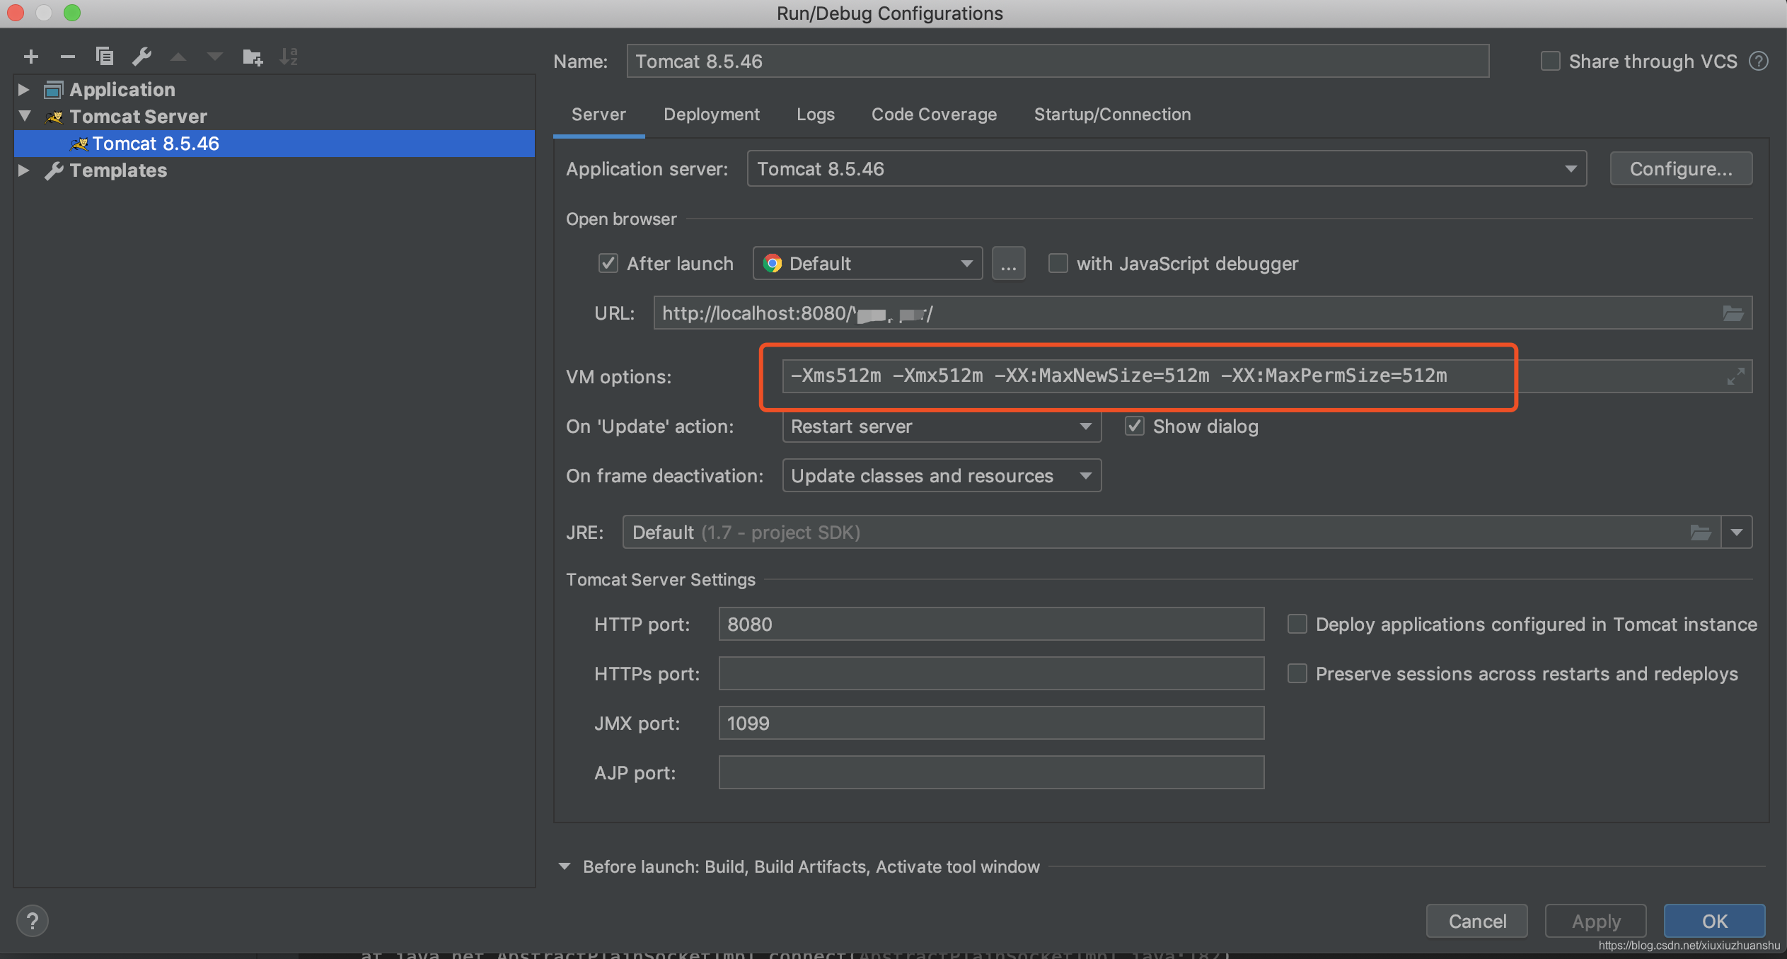Browse for URL using folder icon

pyautogui.click(x=1733, y=313)
